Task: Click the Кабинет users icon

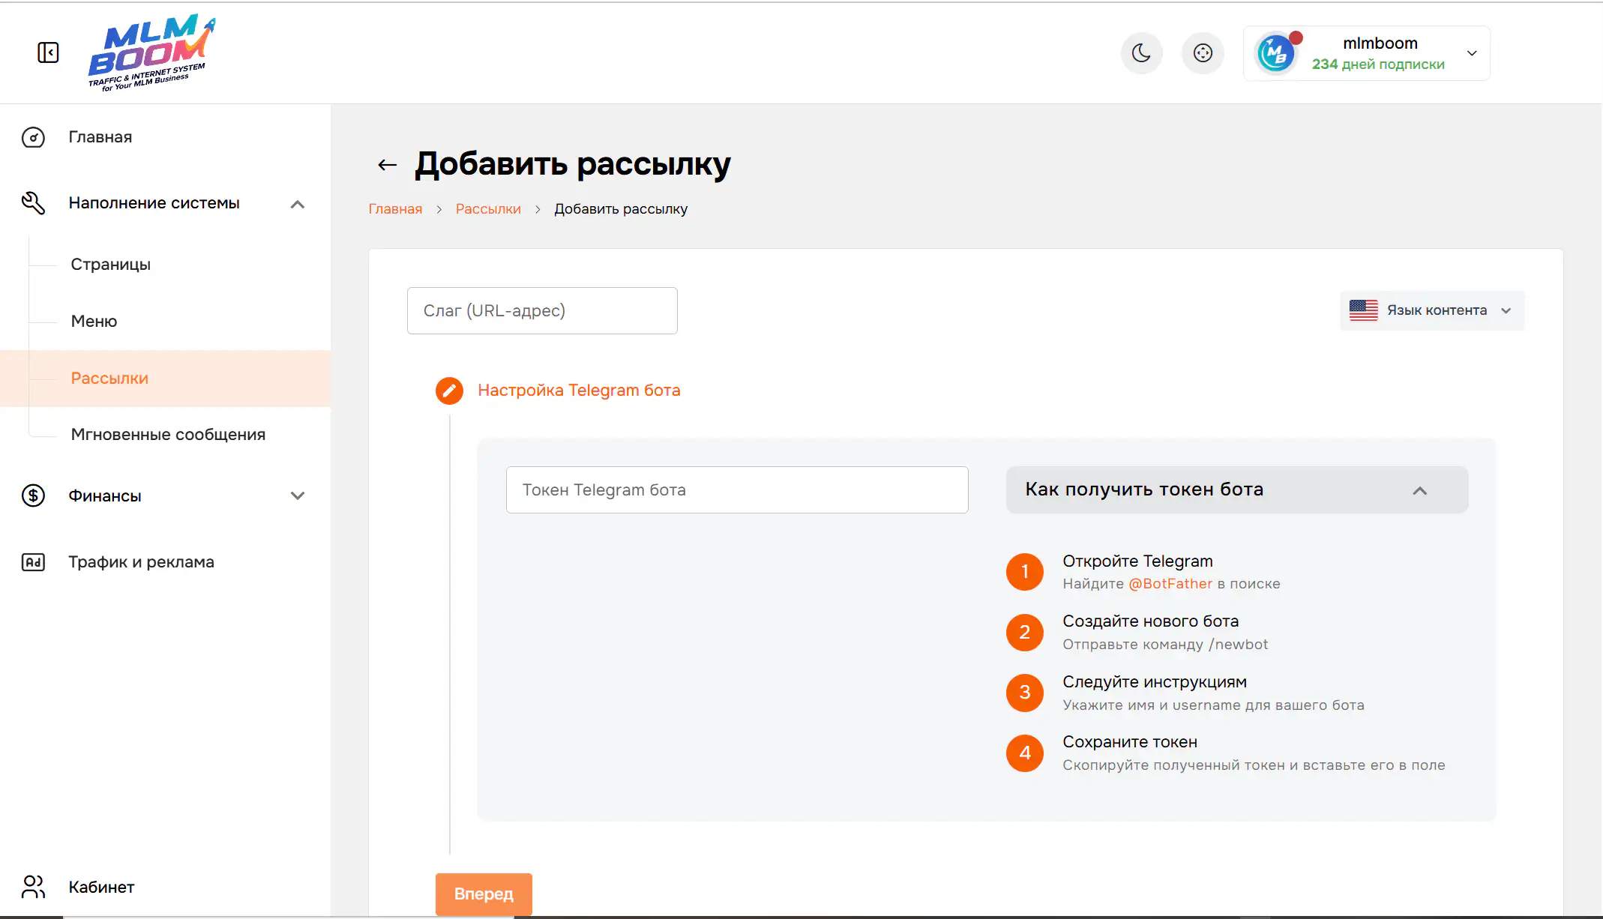Action: 33,887
